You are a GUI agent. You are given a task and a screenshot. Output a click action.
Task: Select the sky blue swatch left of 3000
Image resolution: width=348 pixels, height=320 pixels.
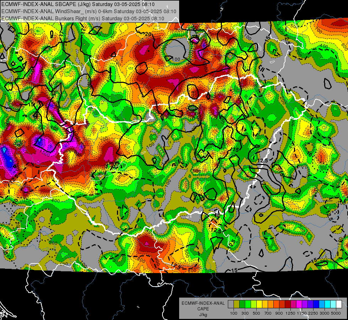(322, 304)
